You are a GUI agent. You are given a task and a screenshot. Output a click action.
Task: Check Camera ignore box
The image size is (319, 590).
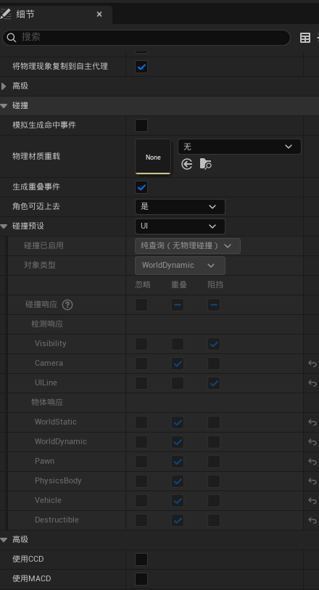pos(141,364)
